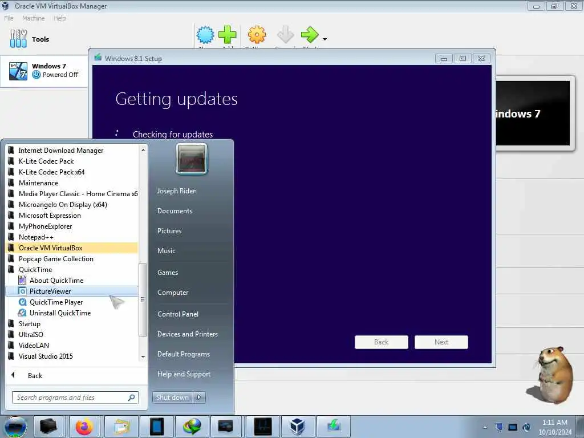The height and width of the screenshot is (438, 584).
Task: Open the Help menu in VirtualBox Manager
Action: (x=59, y=18)
